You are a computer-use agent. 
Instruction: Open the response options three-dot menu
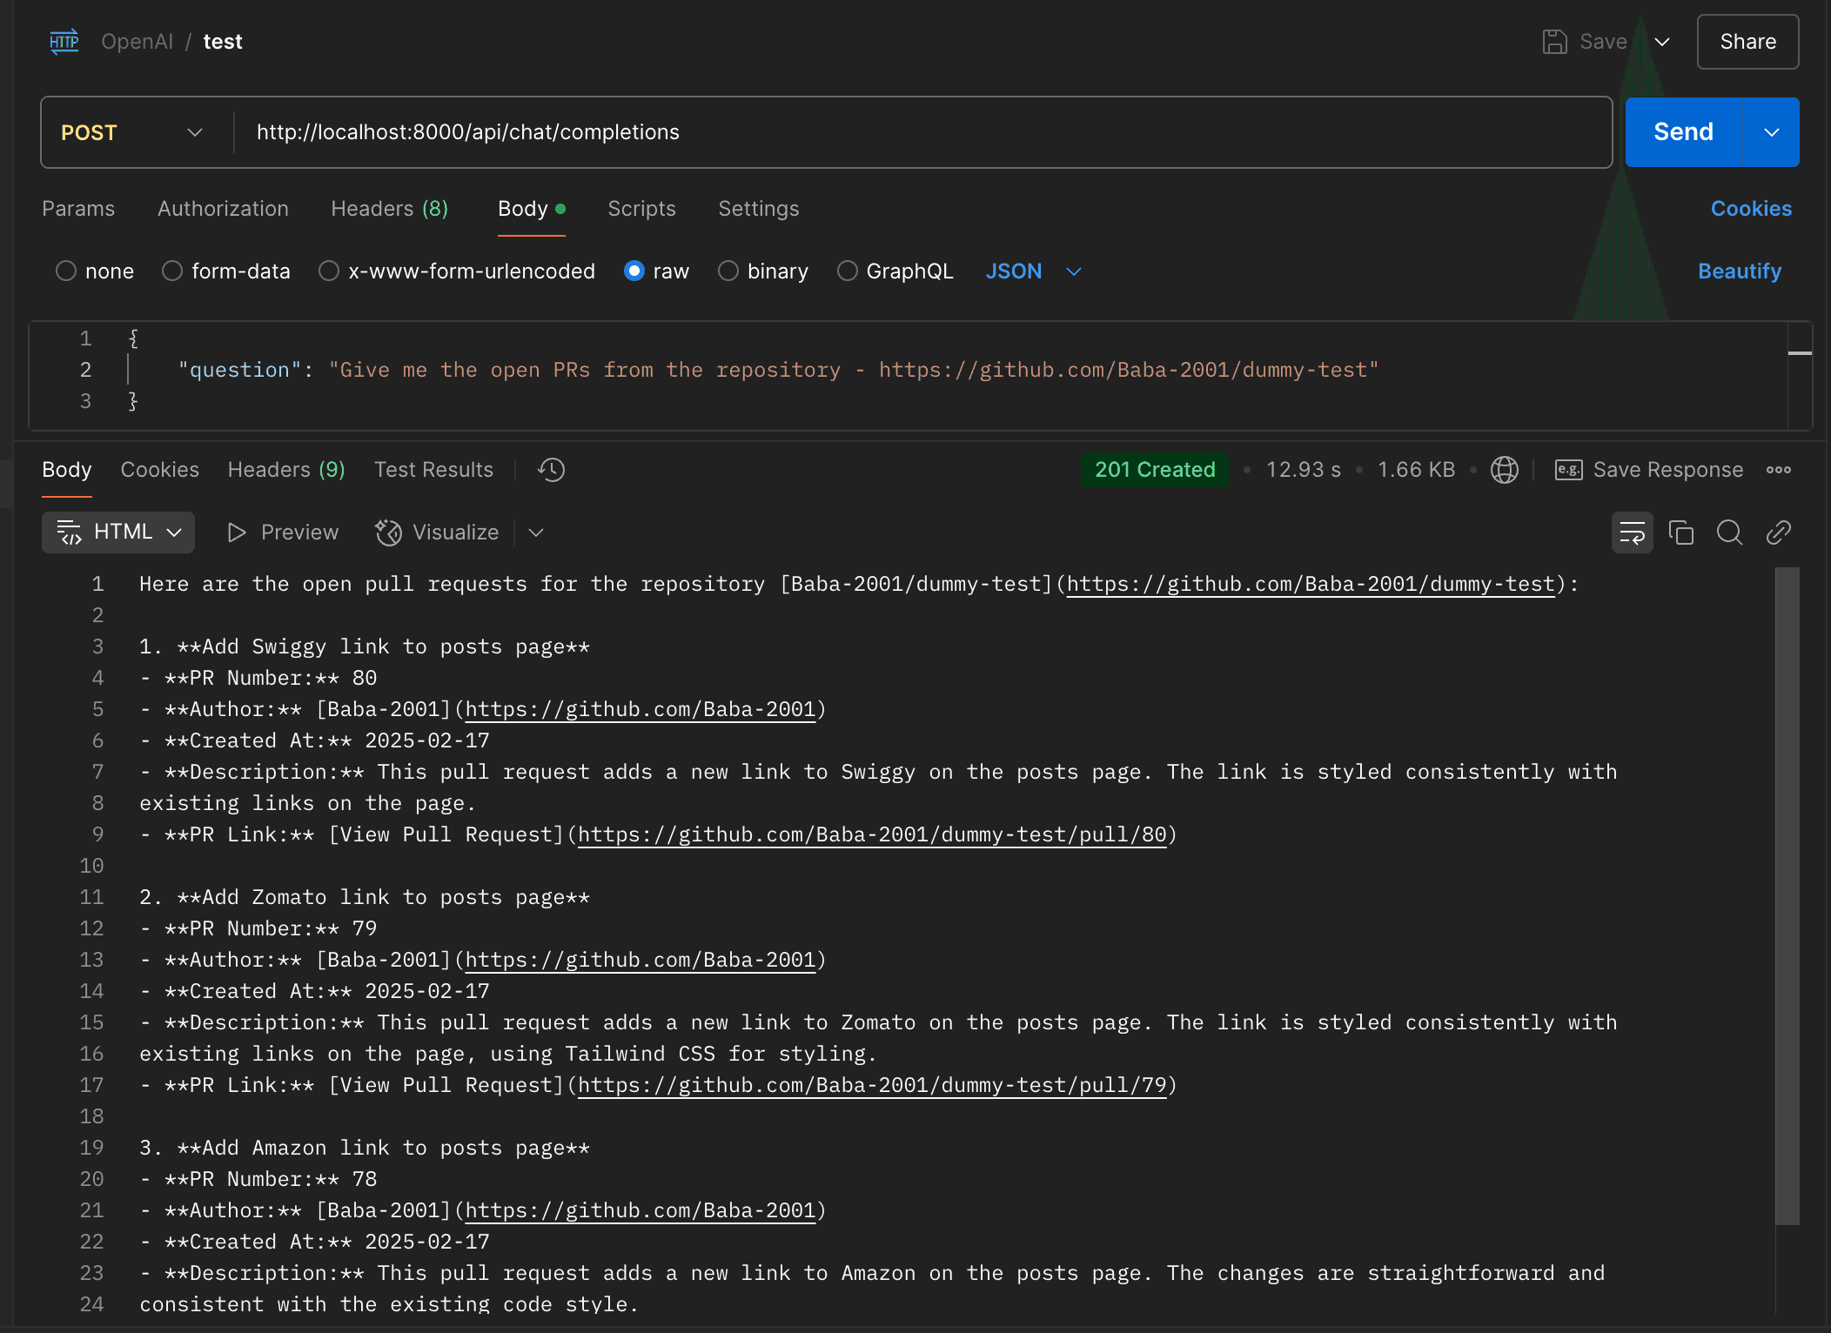1778,470
